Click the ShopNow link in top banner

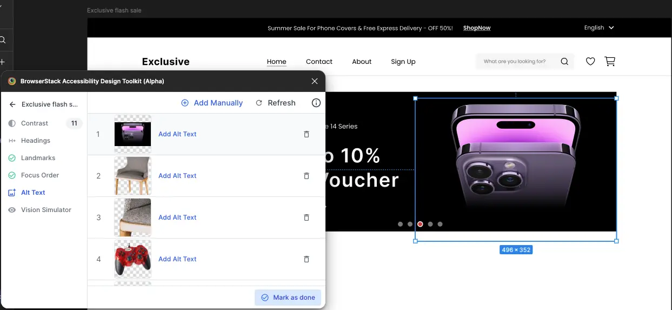(477, 28)
